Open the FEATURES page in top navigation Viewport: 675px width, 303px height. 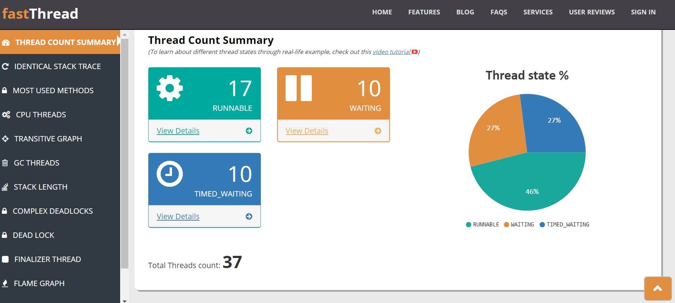(x=424, y=12)
